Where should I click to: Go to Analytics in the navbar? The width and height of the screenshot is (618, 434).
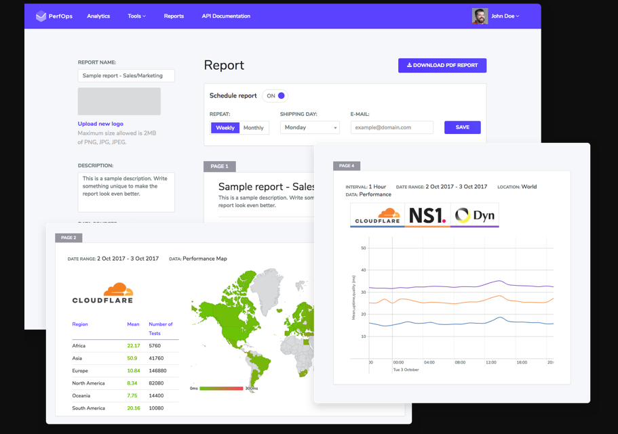tap(98, 16)
